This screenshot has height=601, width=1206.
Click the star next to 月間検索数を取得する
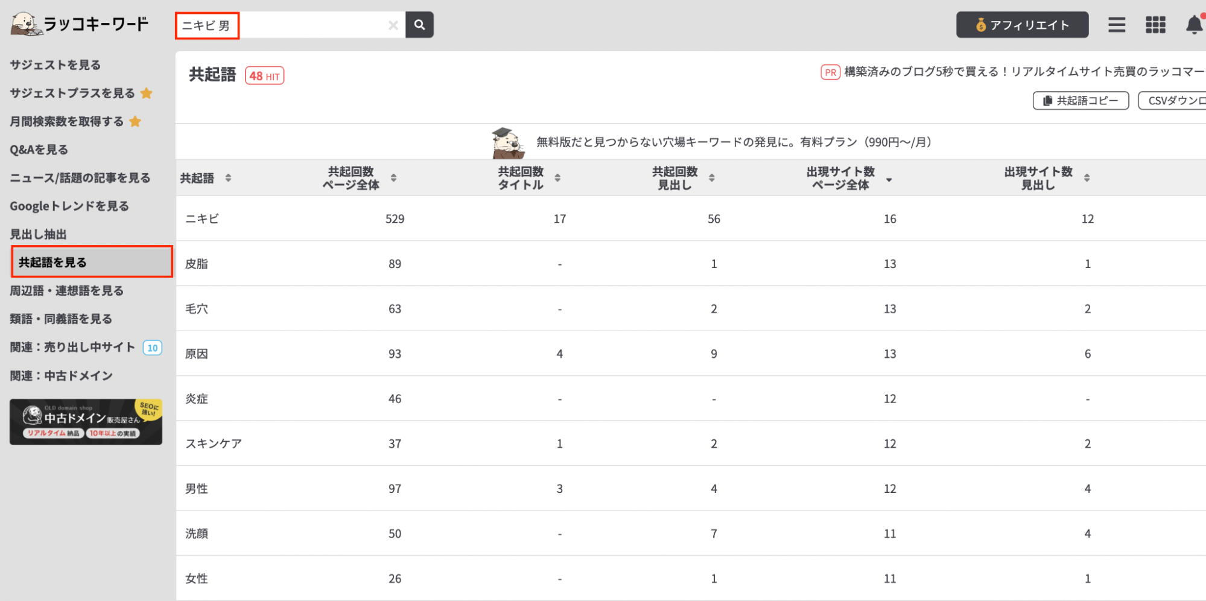point(135,121)
